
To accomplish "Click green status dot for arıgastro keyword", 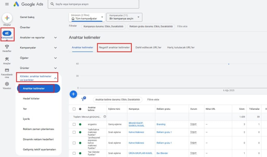I will (x=80, y=125).
